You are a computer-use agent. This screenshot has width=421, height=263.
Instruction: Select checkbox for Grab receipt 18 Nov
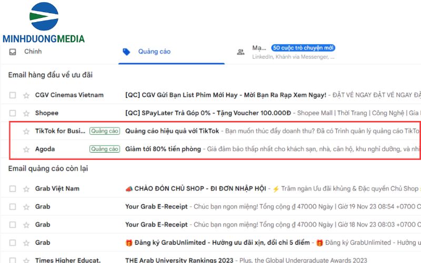13,225
